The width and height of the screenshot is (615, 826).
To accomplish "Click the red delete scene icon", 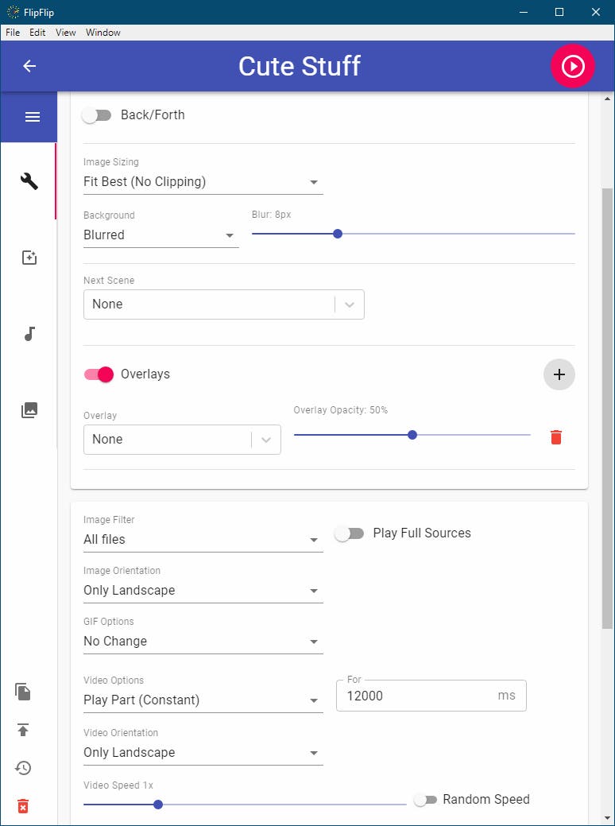I will [x=23, y=806].
